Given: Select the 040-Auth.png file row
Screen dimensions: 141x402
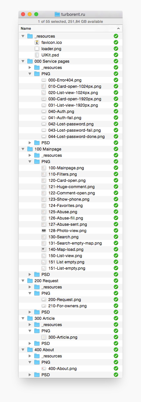Looking at the screenshot, I should coord(70,112).
